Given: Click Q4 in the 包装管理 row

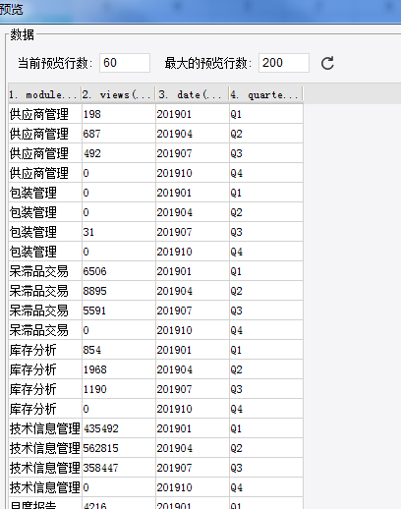Looking at the screenshot, I should point(266,252).
